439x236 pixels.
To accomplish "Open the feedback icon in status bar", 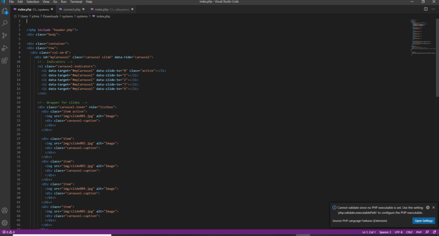I will tap(427, 232).
